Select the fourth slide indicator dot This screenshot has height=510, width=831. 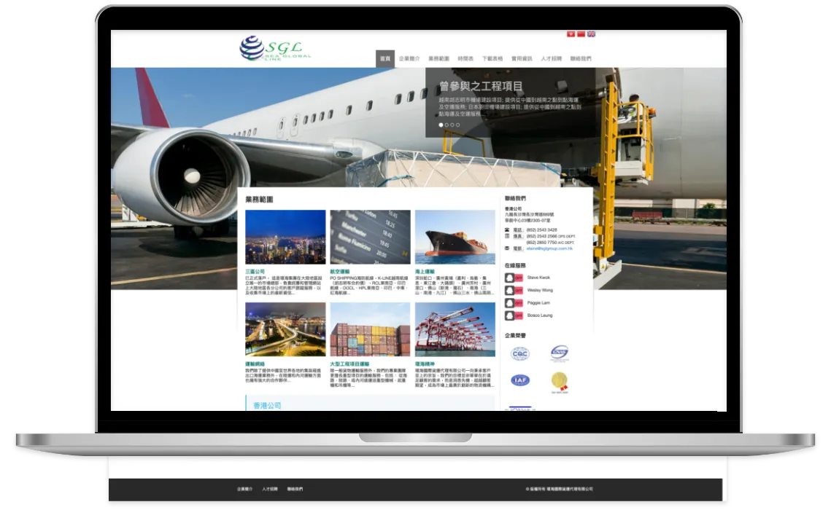(x=458, y=125)
